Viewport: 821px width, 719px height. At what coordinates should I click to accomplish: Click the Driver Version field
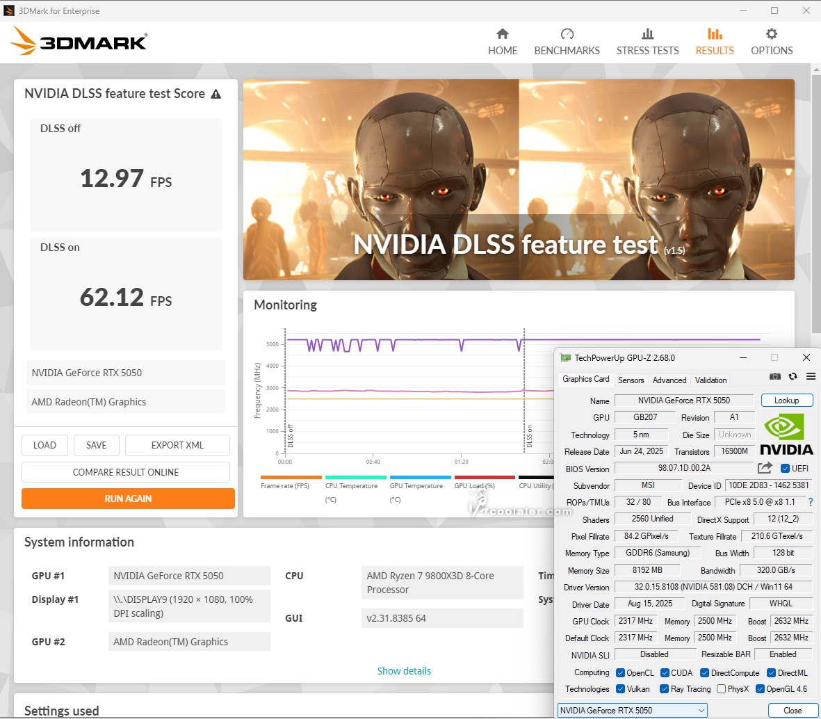[713, 587]
